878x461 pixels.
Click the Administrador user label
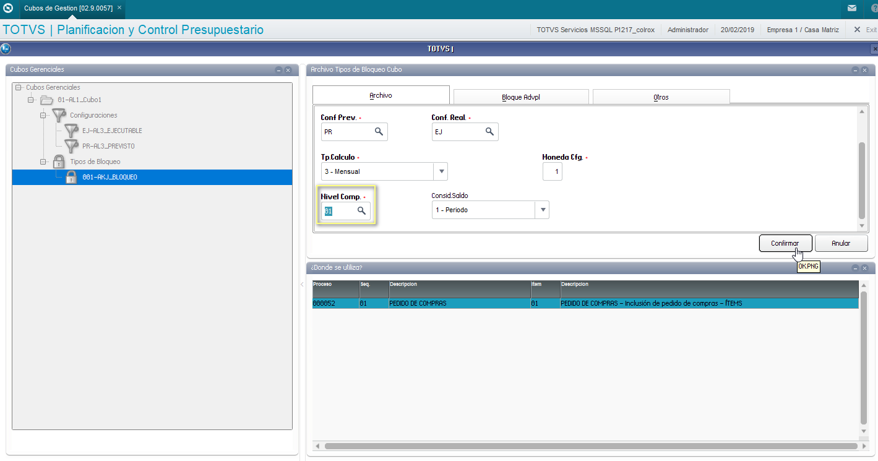click(x=688, y=30)
